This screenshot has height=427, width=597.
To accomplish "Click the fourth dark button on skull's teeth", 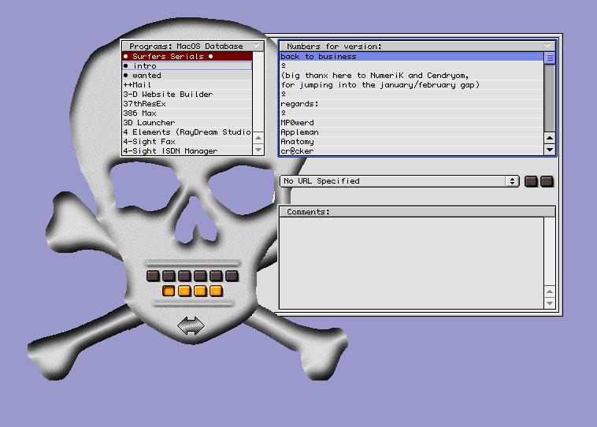I will [200, 276].
